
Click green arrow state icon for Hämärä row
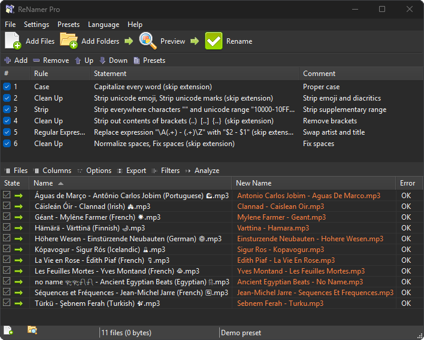(x=19, y=228)
